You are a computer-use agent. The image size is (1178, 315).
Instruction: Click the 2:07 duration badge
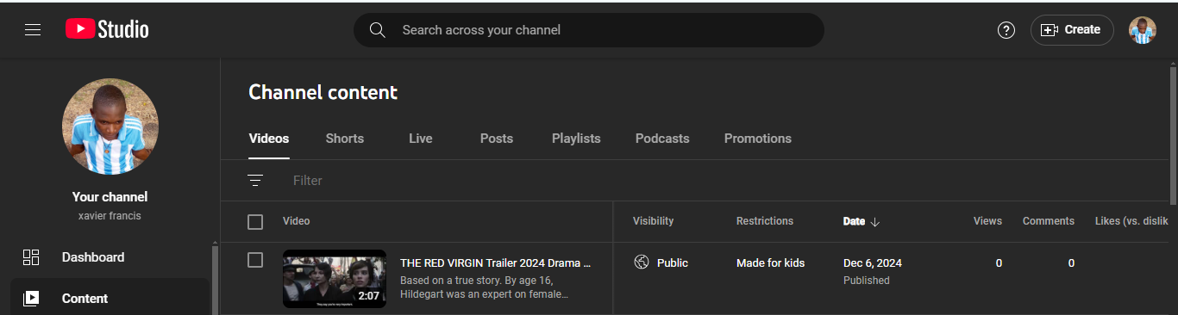pyautogui.click(x=369, y=296)
